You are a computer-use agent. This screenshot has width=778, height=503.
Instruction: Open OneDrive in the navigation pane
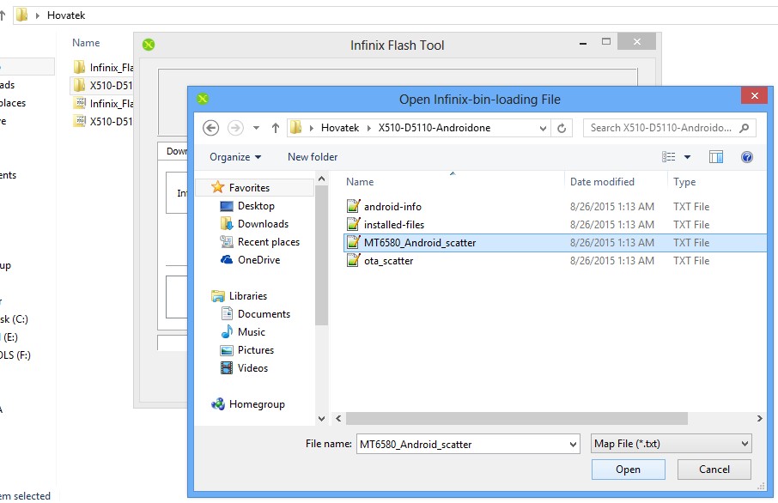[258, 260]
